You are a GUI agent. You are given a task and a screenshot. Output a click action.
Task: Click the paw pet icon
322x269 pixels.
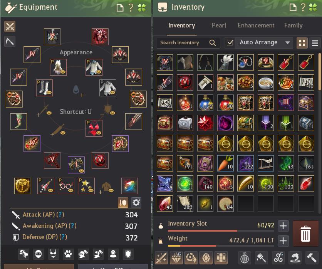(x=68, y=254)
